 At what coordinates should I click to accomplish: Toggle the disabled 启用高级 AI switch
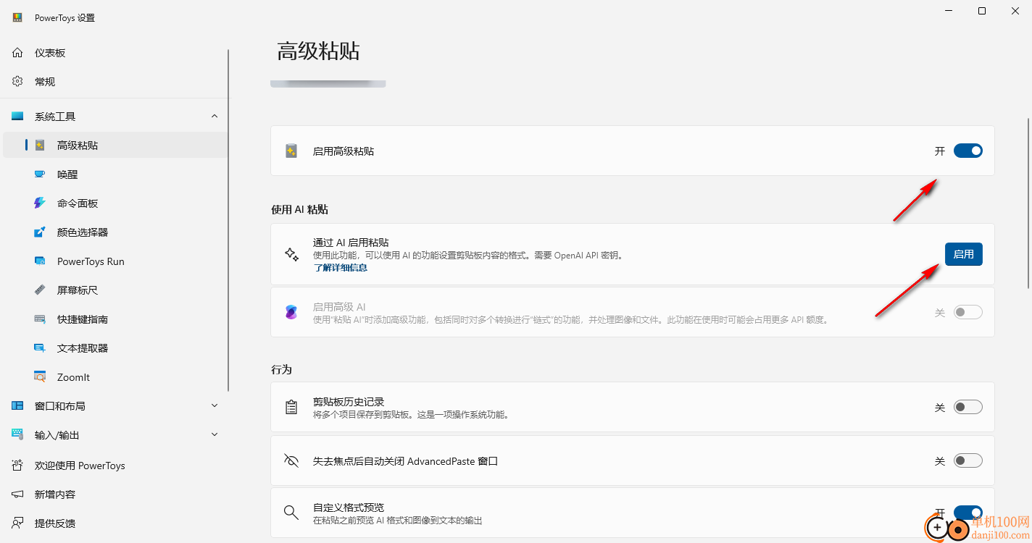click(x=967, y=312)
